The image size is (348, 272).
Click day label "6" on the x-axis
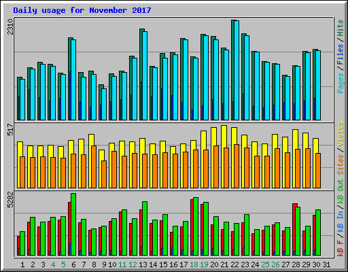point(73,265)
